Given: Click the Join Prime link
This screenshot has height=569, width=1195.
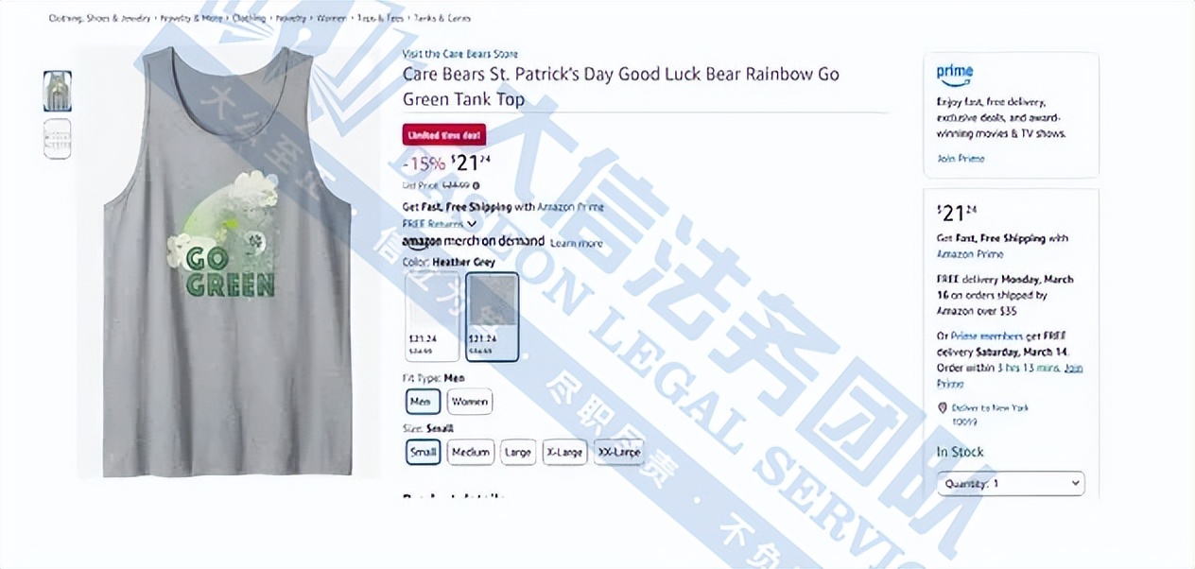Looking at the screenshot, I should point(961,159).
